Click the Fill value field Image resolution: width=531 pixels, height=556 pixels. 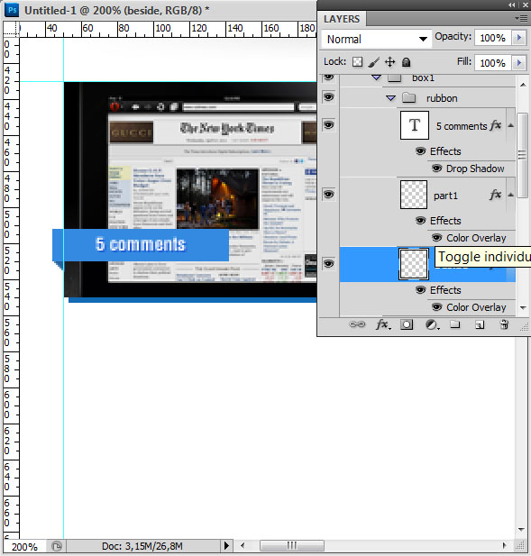pos(493,63)
